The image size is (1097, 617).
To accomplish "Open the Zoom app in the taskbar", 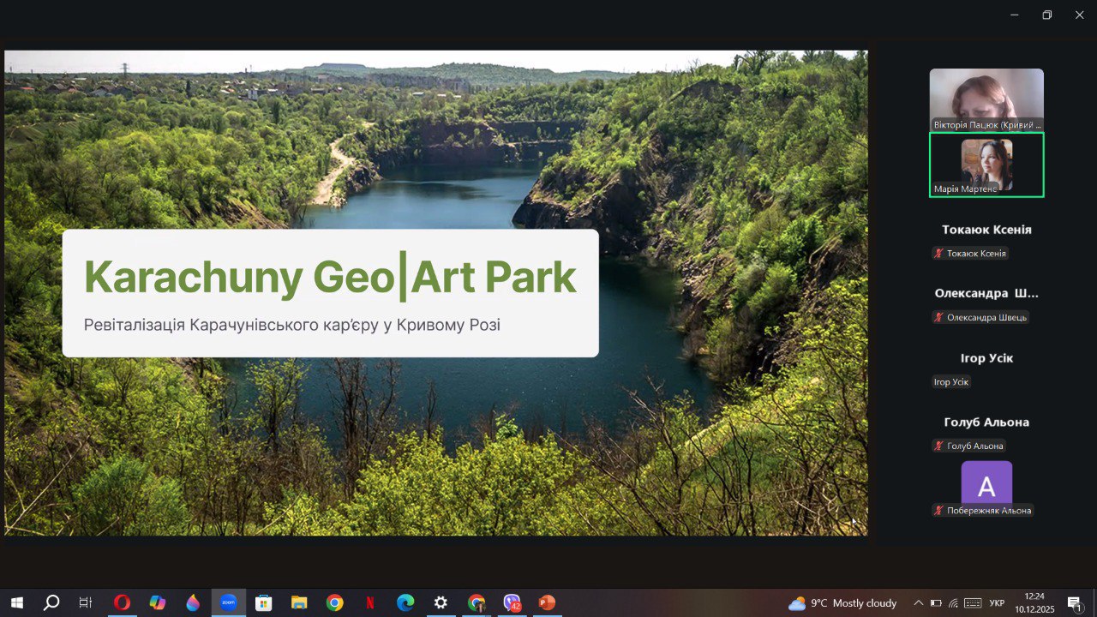I will pos(228,602).
